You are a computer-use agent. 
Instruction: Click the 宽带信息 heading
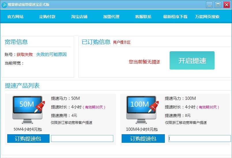coord(16,42)
